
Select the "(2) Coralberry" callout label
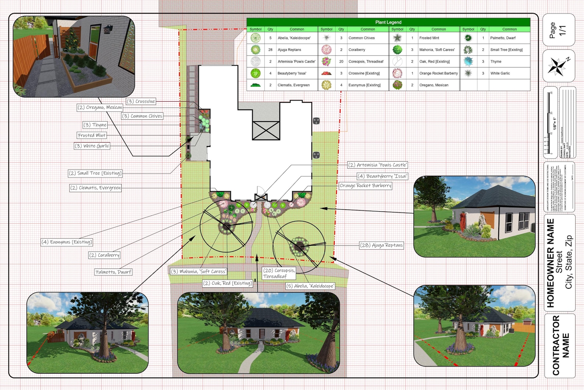click(x=104, y=255)
